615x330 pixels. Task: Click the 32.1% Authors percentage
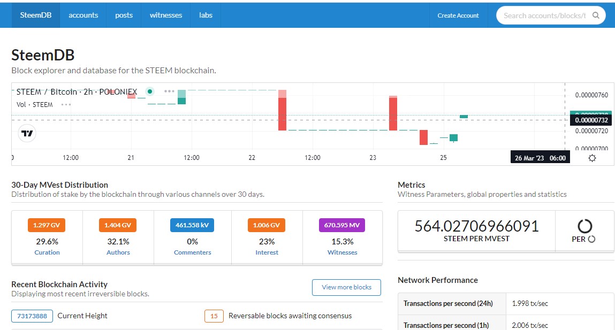pos(118,241)
